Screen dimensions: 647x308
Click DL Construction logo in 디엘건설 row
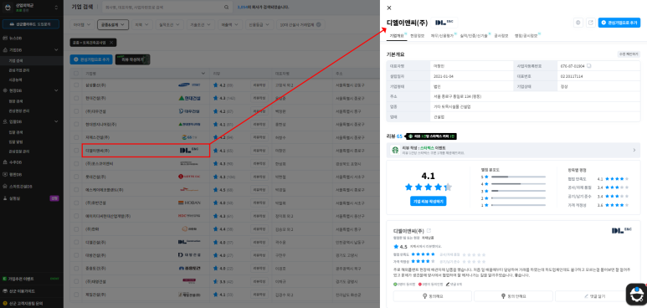pyautogui.click(x=189, y=242)
